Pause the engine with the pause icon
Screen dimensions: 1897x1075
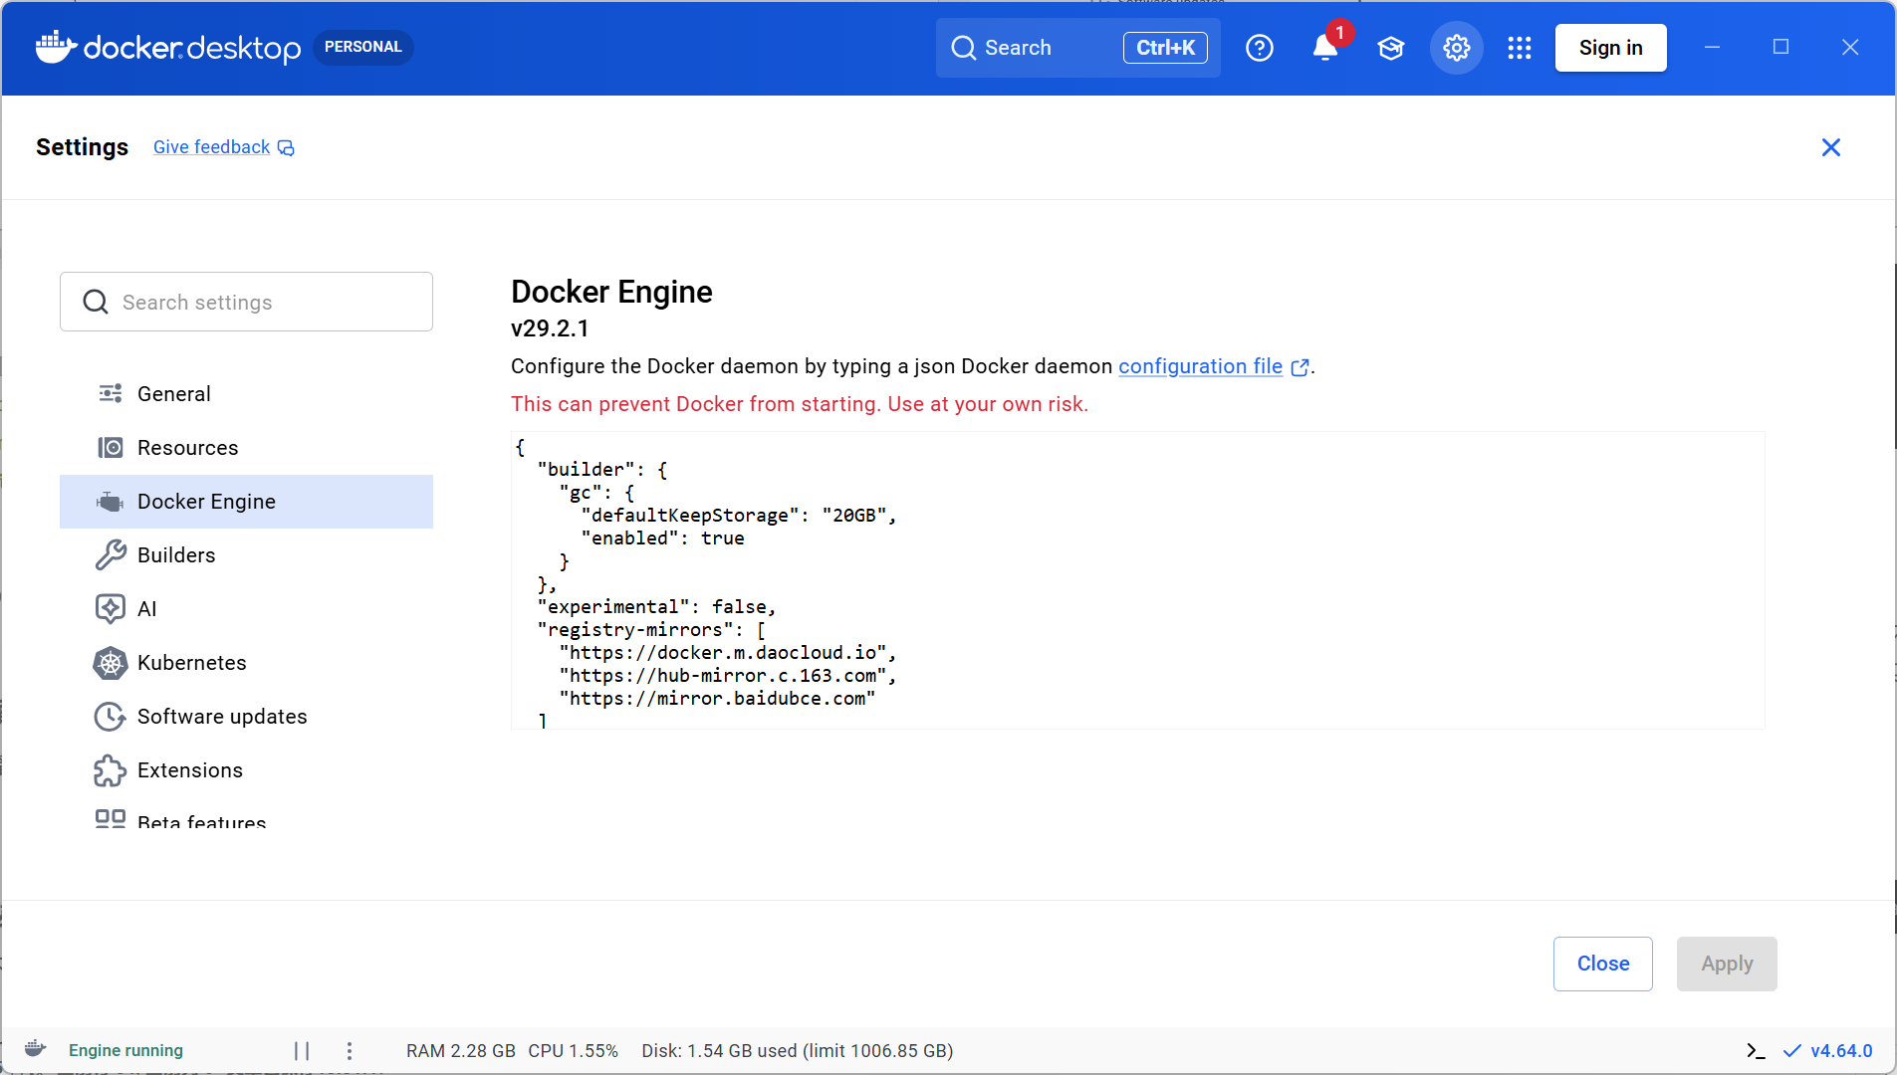[x=302, y=1051]
